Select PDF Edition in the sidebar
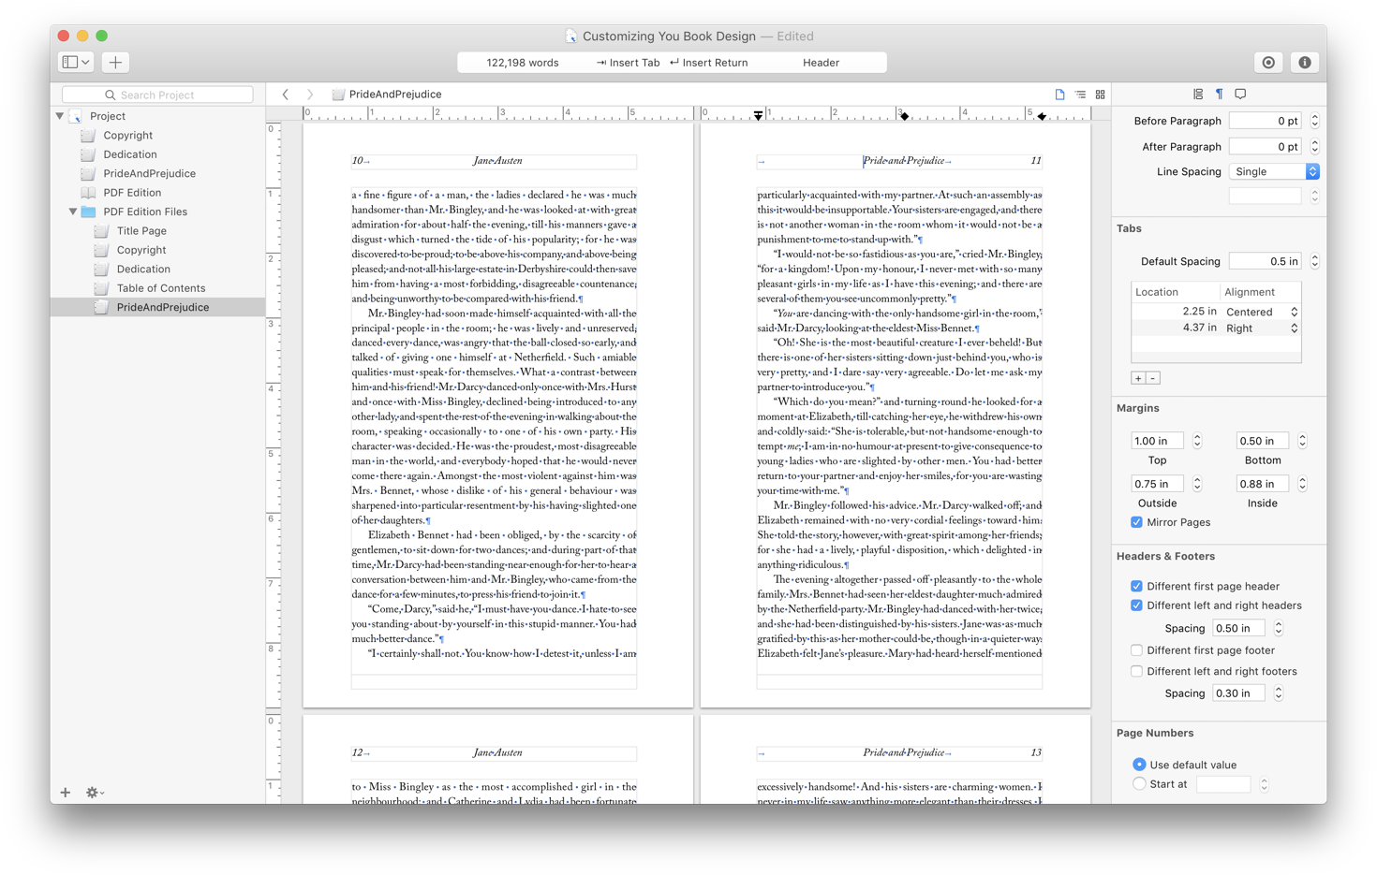The height and width of the screenshot is (875, 1377). click(x=132, y=193)
